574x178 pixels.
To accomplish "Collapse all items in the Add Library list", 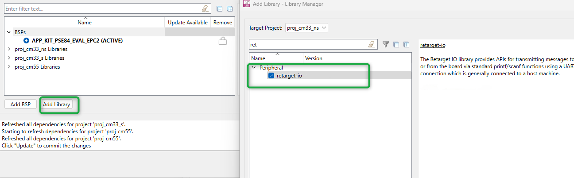I will pyautogui.click(x=396, y=44).
